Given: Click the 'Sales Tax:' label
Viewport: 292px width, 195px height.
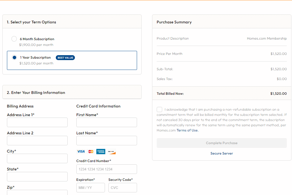Looking at the screenshot, I should point(165,79).
